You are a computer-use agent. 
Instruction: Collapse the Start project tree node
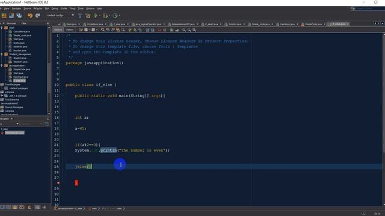pos(2,28)
